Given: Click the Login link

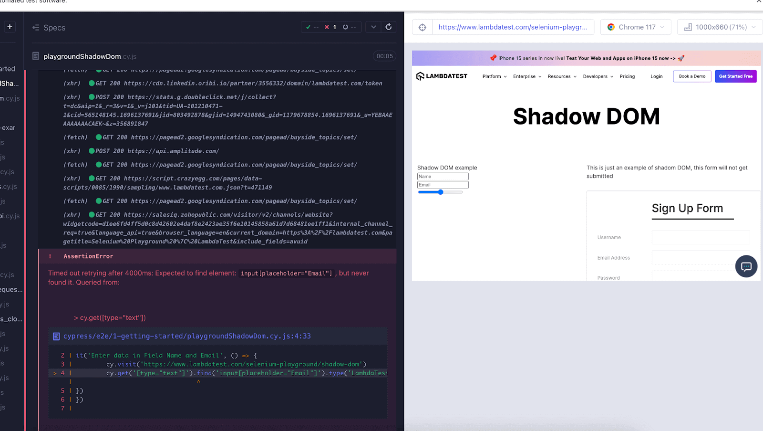Looking at the screenshot, I should pos(657,76).
